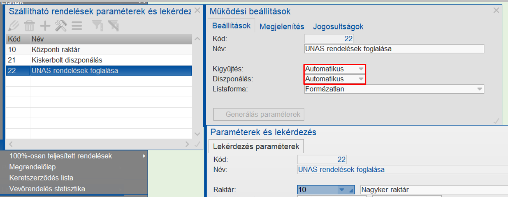Click the funnel filter icon
The width and height of the screenshot is (508, 197).
tap(97, 26)
